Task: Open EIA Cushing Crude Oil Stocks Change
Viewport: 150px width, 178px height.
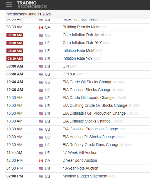Action: click(x=95, y=105)
